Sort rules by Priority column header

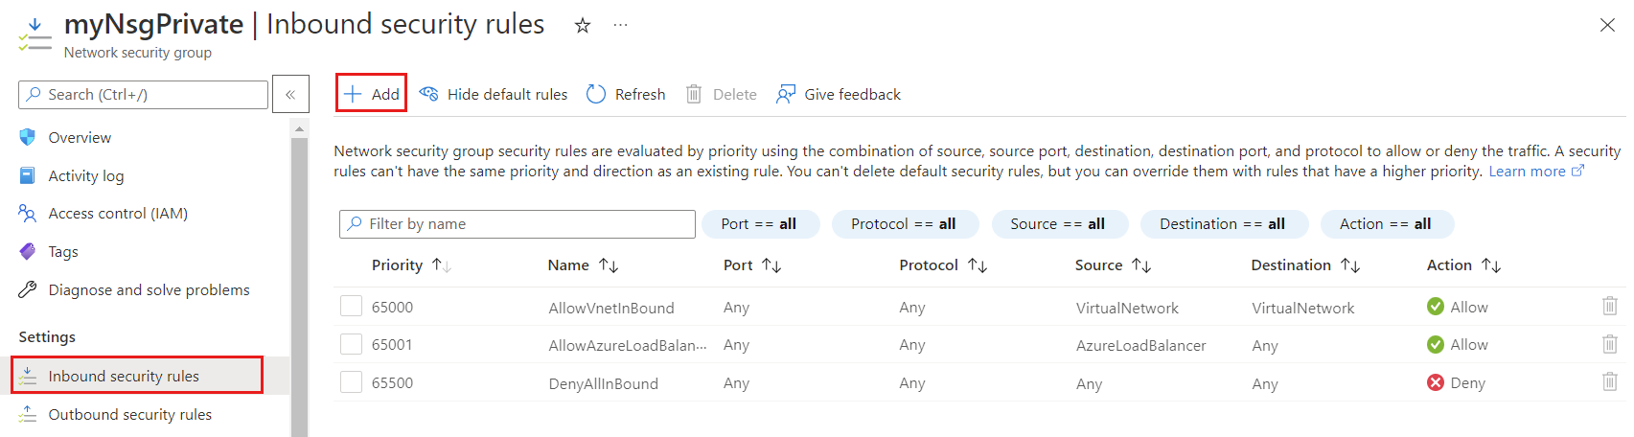tap(398, 265)
